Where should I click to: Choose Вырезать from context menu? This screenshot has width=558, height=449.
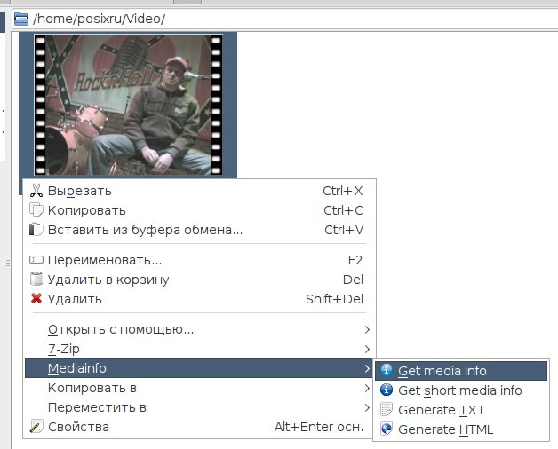pyautogui.click(x=199, y=191)
